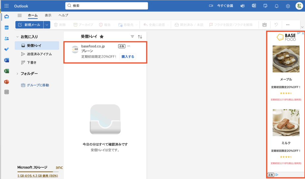Open People contacts in the app rail

[x=7, y=38]
